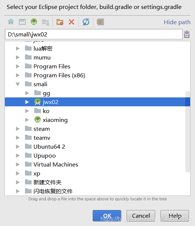Expand the jwx02 project node
195x226 pixels.
tap(27, 102)
